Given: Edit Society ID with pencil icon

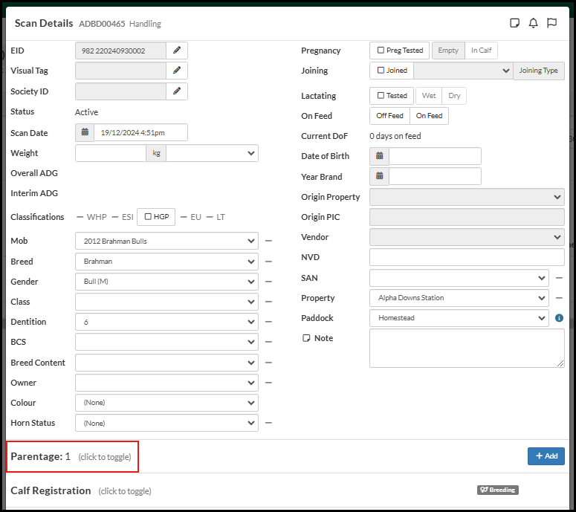Looking at the screenshot, I should pyautogui.click(x=177, y=91).
